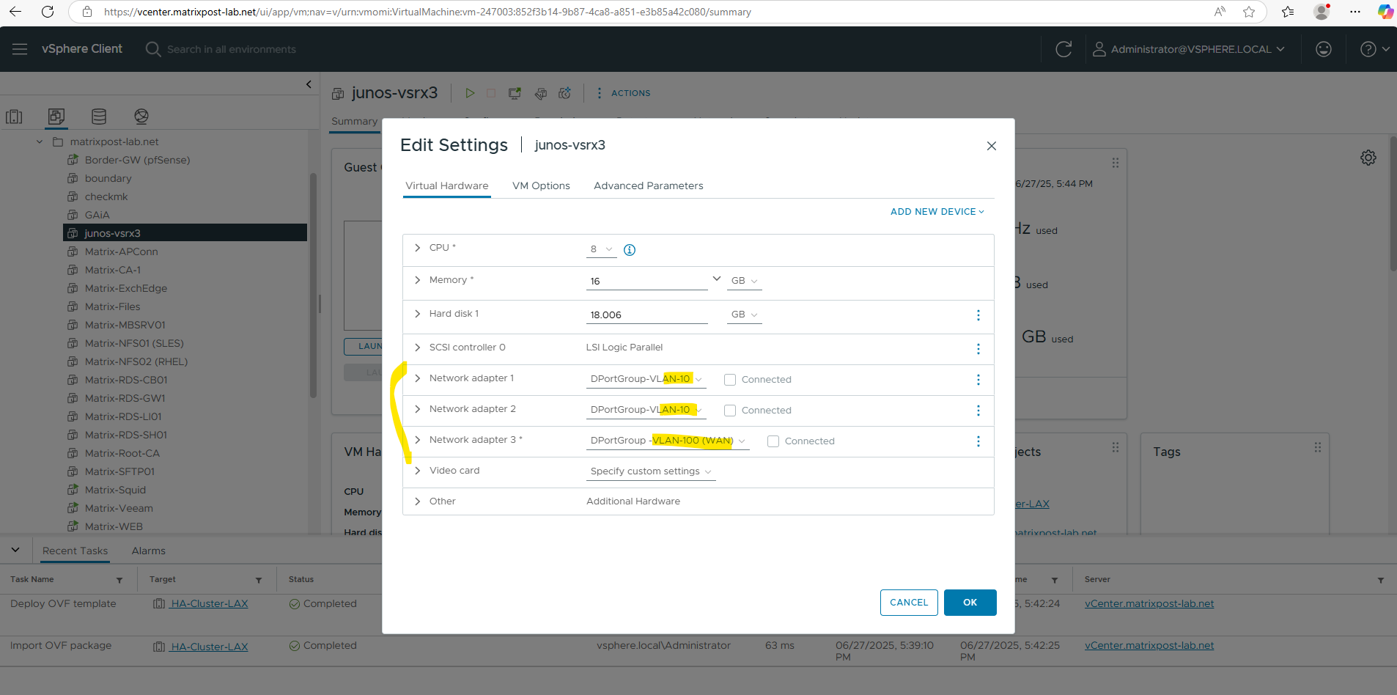
Task: Open Administrator@VSPHERE.LOCAL user menu
Action: [x=1188, y=49]
